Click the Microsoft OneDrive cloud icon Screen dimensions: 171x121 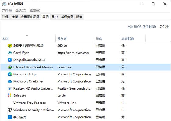click(x=10, y=81)
